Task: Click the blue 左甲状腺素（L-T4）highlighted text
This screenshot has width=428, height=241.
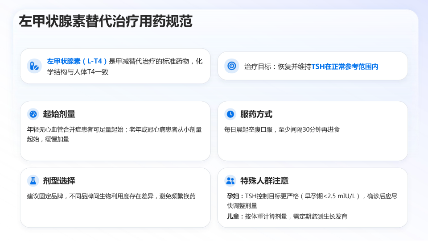Action: pos(77,61)
